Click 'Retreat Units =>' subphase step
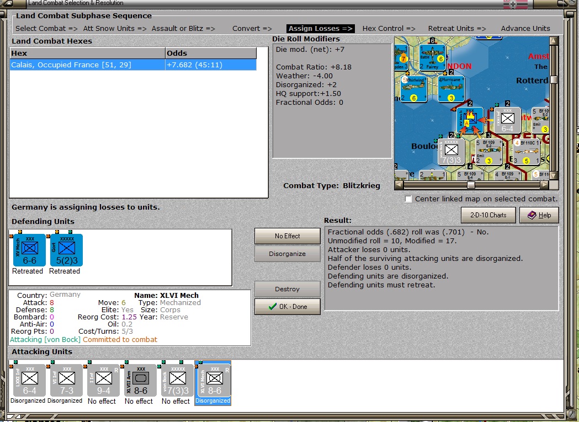This screenshot has width=579, height=422. tap(457, 29)
